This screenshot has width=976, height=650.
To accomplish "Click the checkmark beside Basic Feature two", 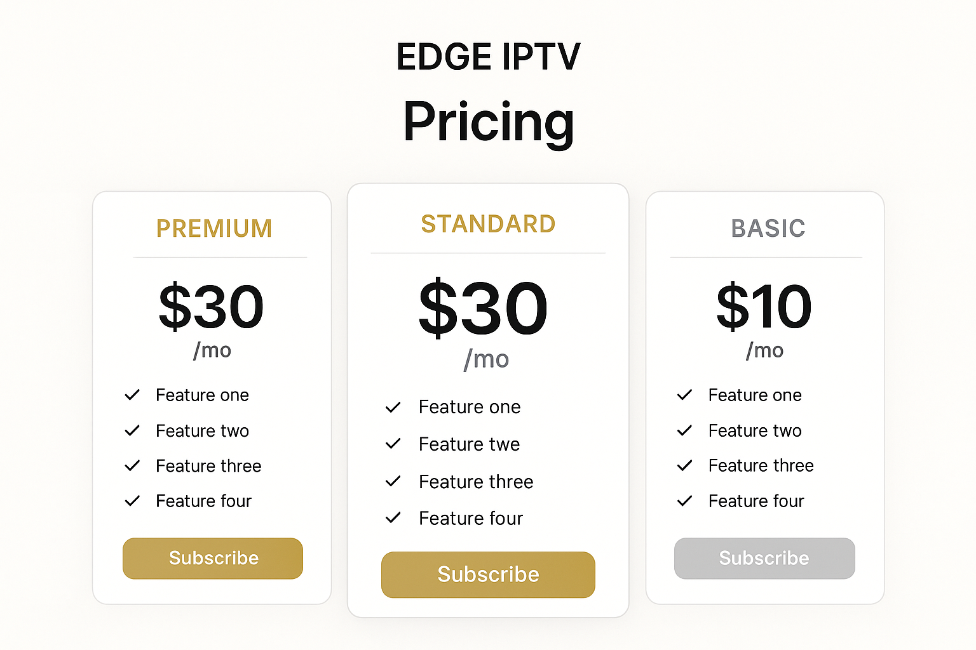I will tap(684, 430).
